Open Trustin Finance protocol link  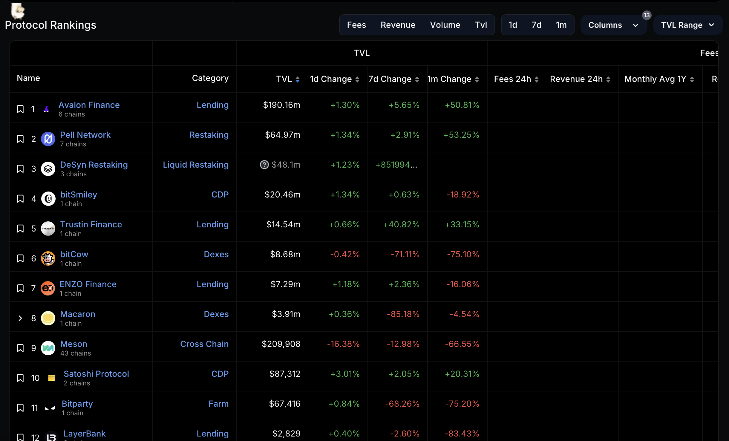[x=91, y=224]
